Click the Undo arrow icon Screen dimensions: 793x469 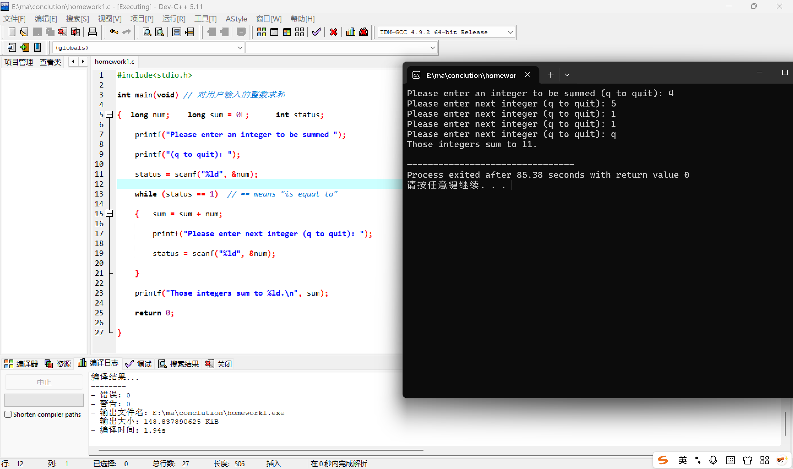point(114,32)
